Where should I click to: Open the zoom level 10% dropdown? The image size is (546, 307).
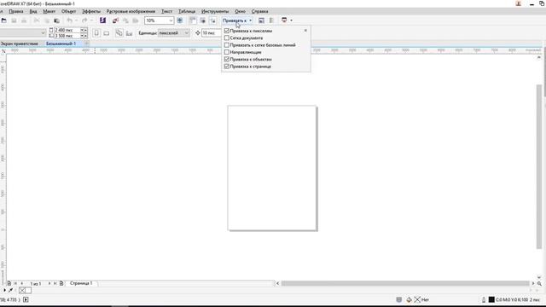(x=171, y=20)
